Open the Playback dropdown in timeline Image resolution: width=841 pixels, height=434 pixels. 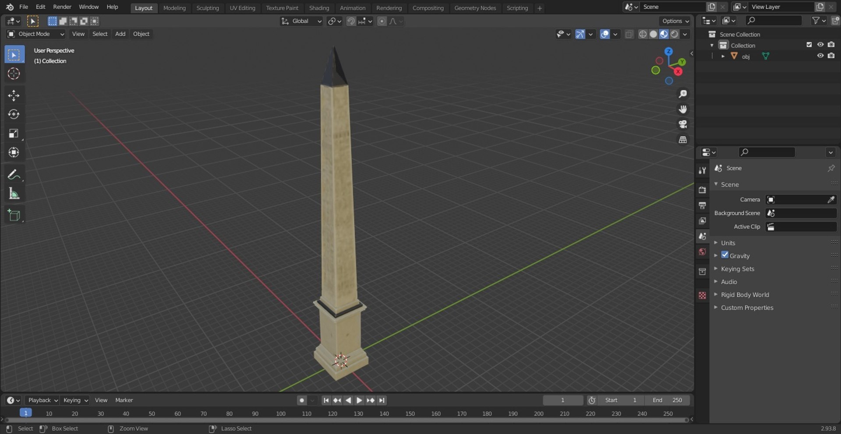click(x=43, y=400)
